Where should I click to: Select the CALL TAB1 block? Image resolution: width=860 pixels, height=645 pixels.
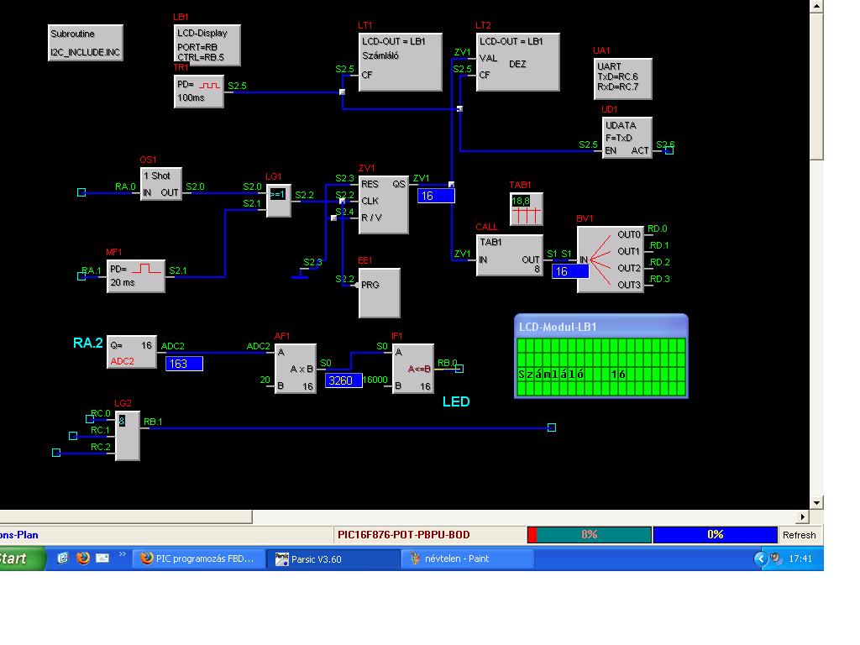(510, 255)
